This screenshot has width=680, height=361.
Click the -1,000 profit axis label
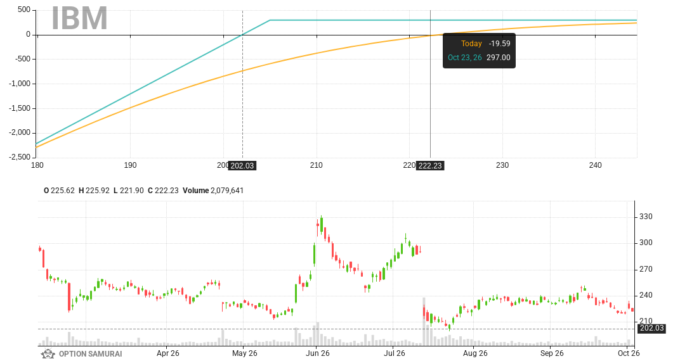click(20, 84)
